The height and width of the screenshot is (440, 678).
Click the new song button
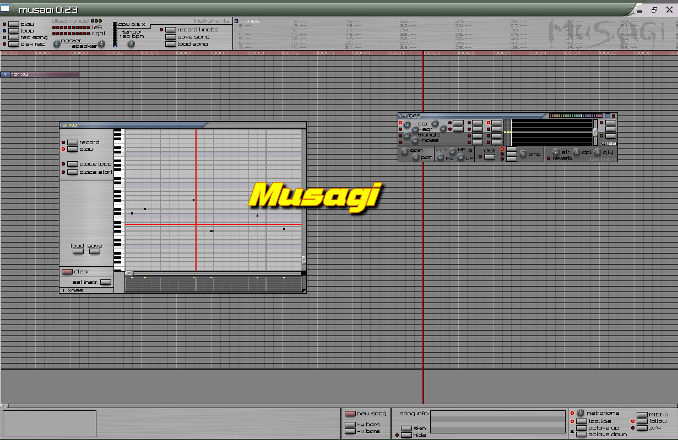350,414
